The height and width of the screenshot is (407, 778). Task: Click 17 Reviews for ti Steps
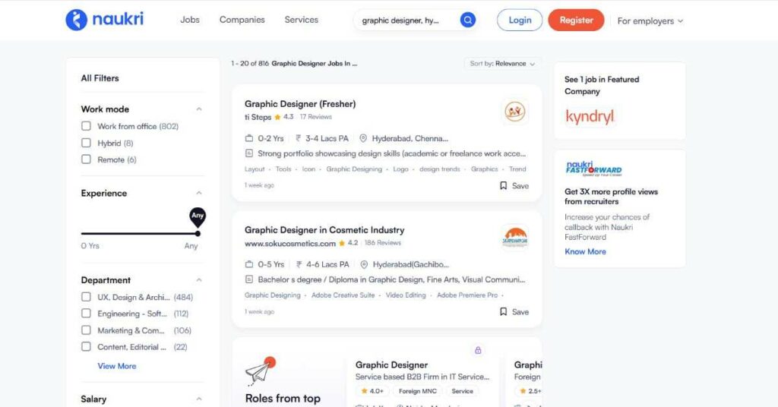point(315,117)
